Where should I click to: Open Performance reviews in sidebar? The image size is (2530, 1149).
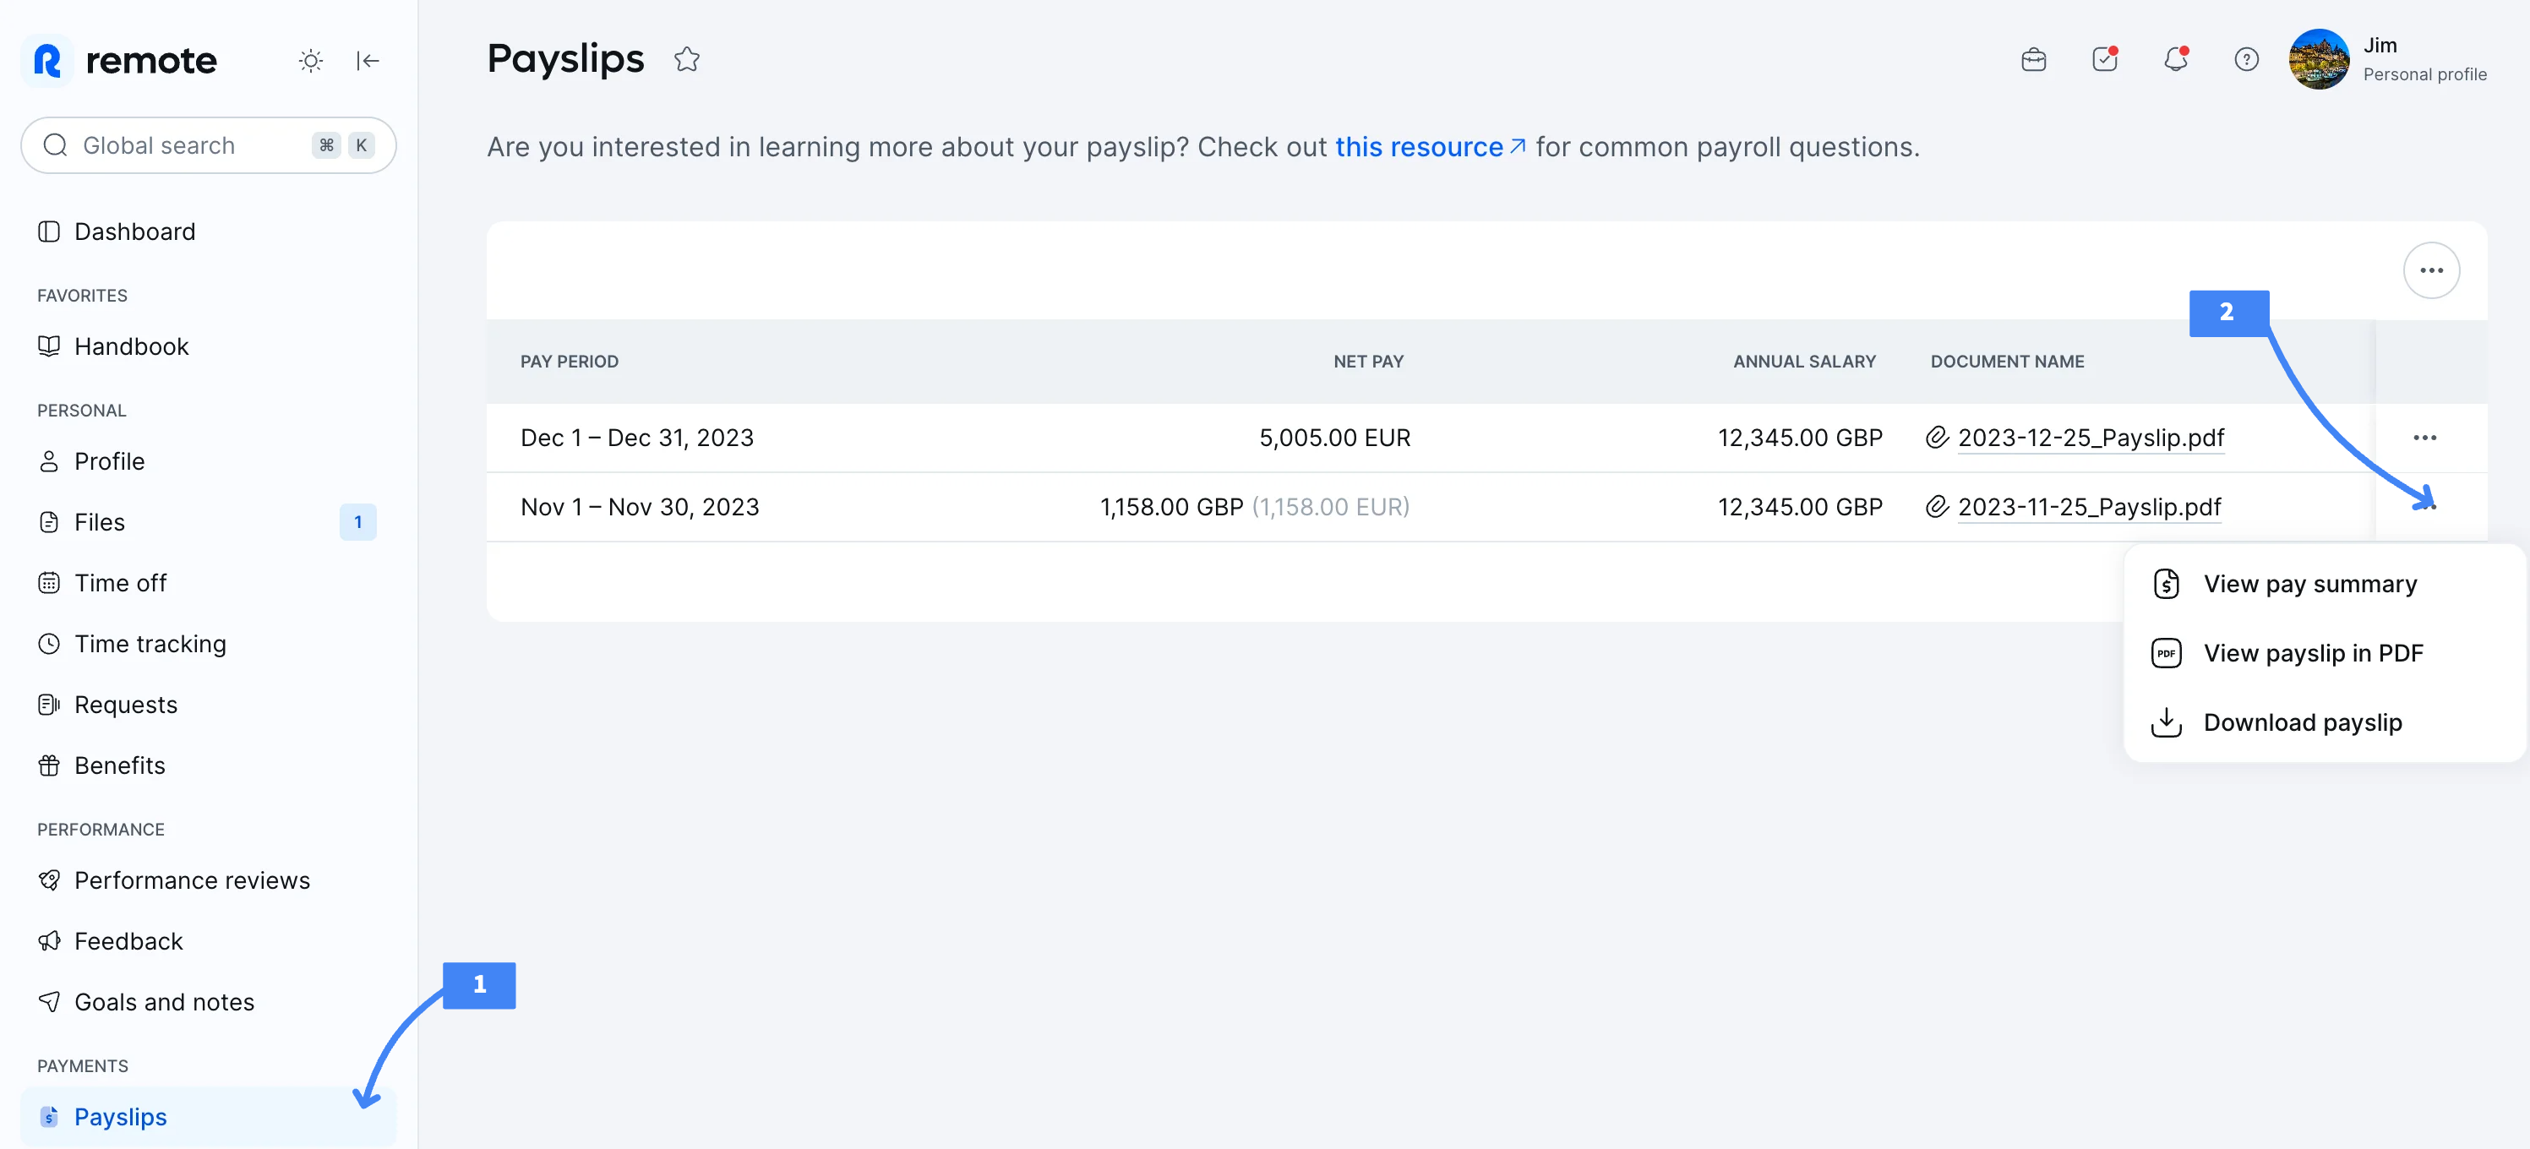(192, 881)
